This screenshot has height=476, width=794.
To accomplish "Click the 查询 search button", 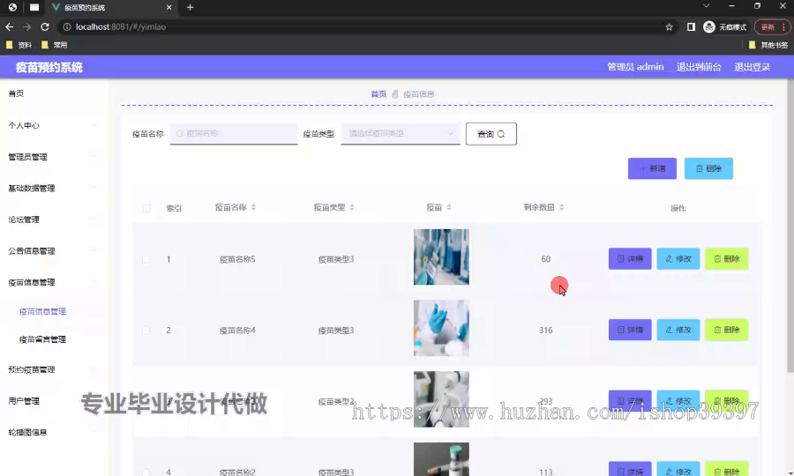I will (x=491, y=134).
